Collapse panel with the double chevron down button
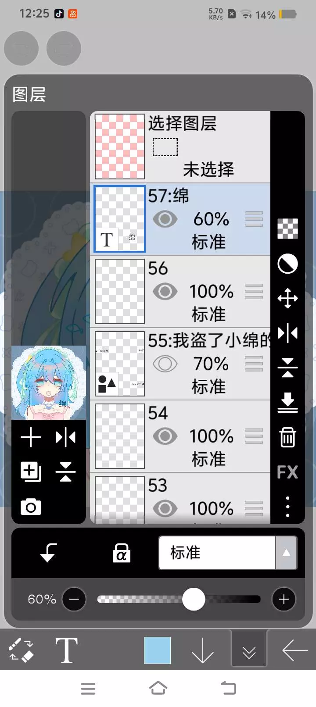This screenshot has height=707, width=316. point(249,650)
